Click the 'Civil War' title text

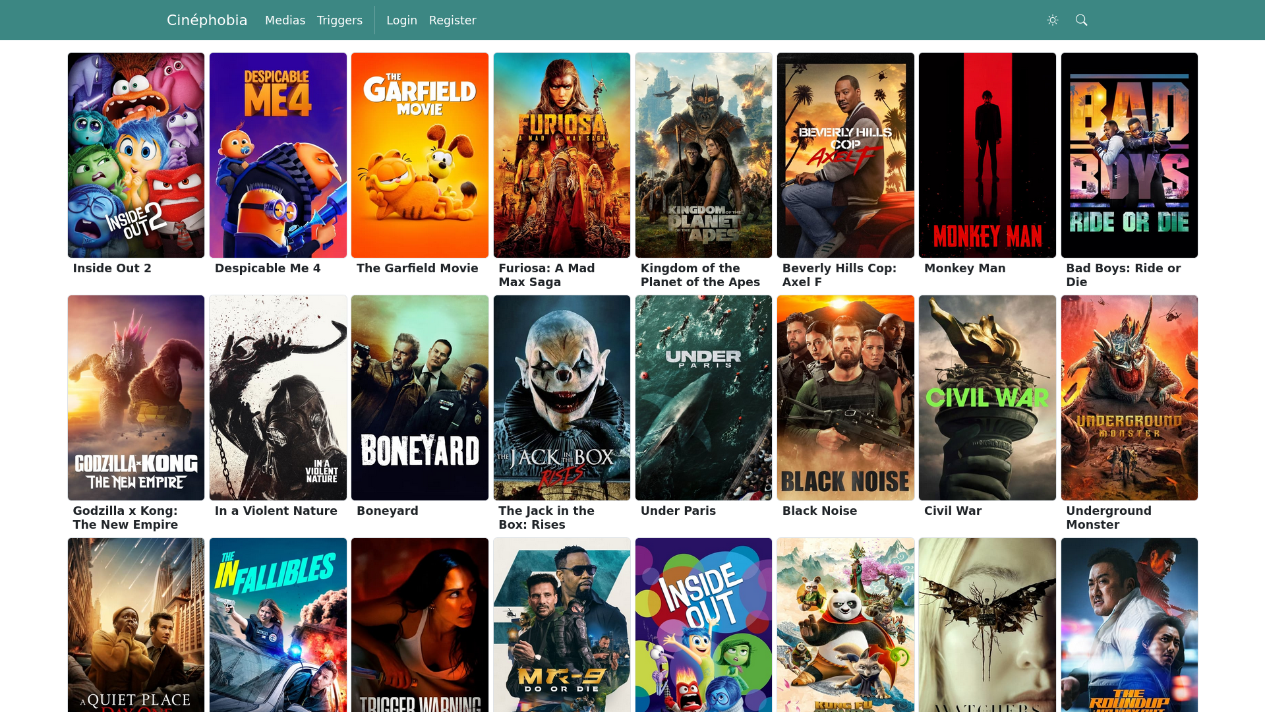pos(953,511)
